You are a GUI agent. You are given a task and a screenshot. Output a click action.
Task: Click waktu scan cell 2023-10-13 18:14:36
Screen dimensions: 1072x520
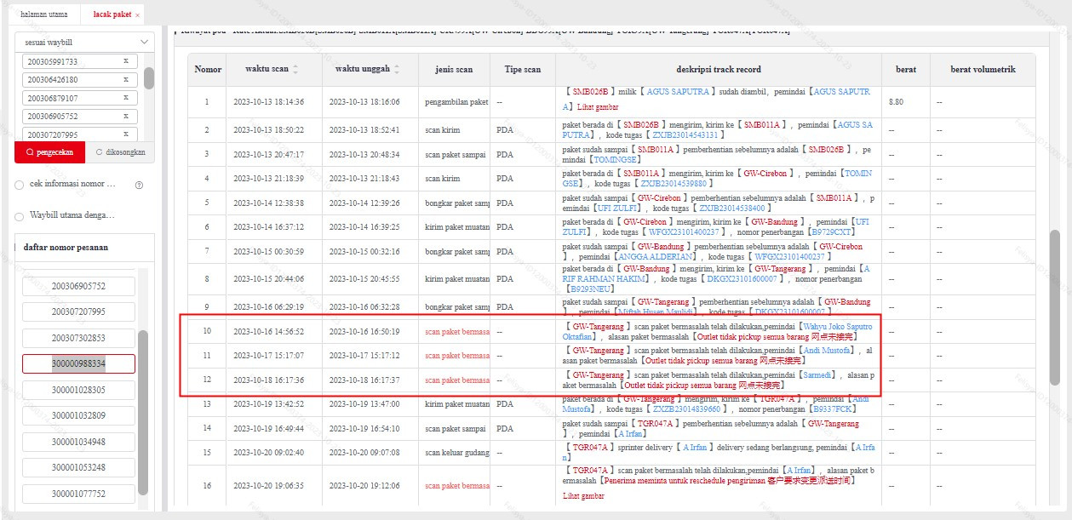pos(268,101)
